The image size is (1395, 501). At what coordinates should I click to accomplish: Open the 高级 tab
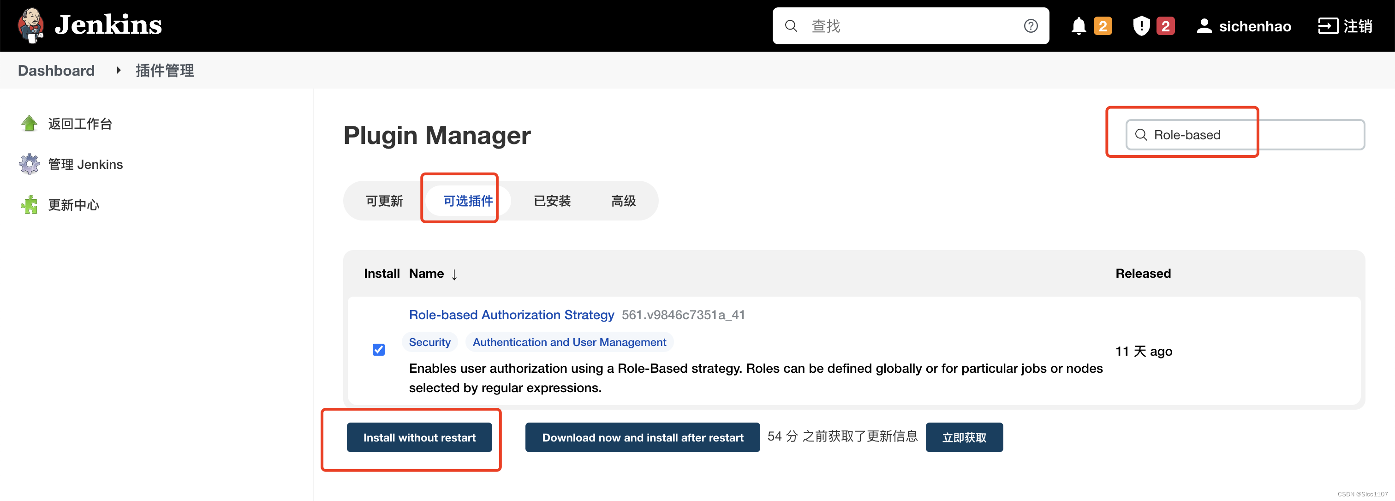(623, 201)
